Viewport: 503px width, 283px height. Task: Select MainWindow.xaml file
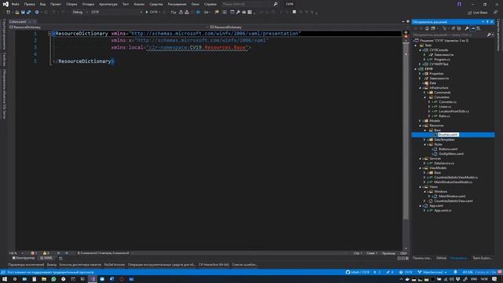[452, 196]
